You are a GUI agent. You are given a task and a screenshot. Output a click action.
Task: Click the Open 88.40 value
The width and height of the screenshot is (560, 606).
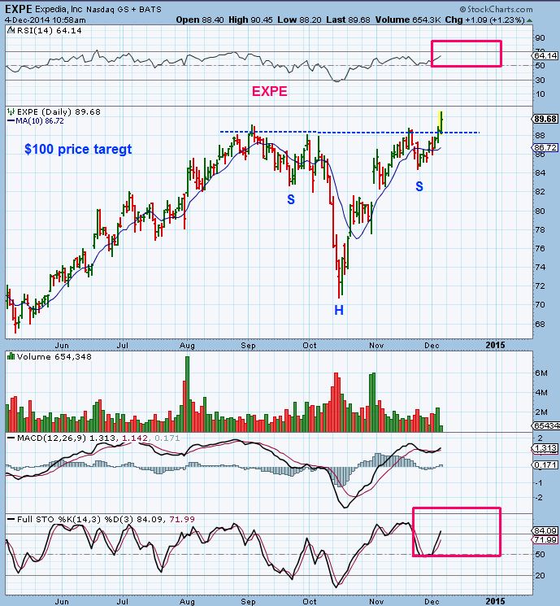pos(200,20)
